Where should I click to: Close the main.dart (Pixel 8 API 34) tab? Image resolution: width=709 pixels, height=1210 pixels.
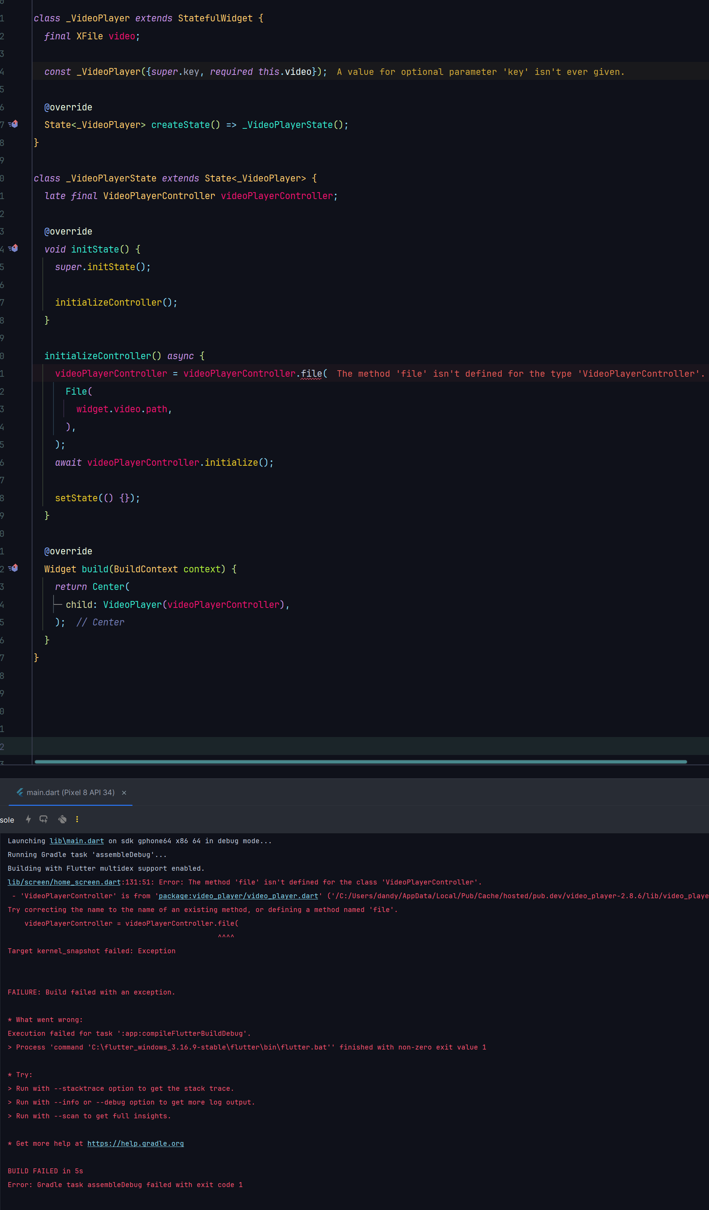coord(124,793)
